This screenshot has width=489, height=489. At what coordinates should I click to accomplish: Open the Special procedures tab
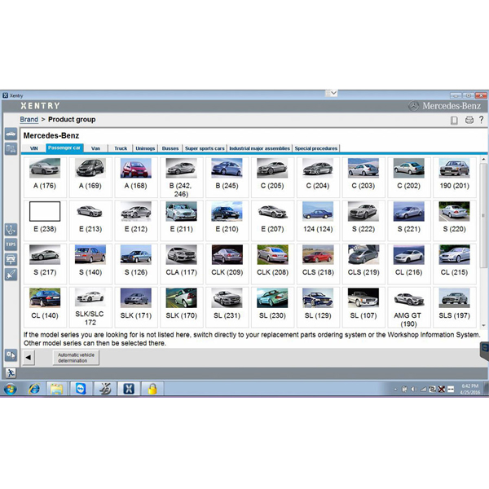click(x=316, y=148)
